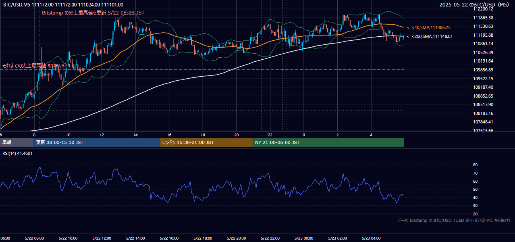Image resolution: width=515 pixels, height=242 pixels.
Task: Click hour tick 12 under the price chart
Action: pyautogui.click(x=102, y=135)
